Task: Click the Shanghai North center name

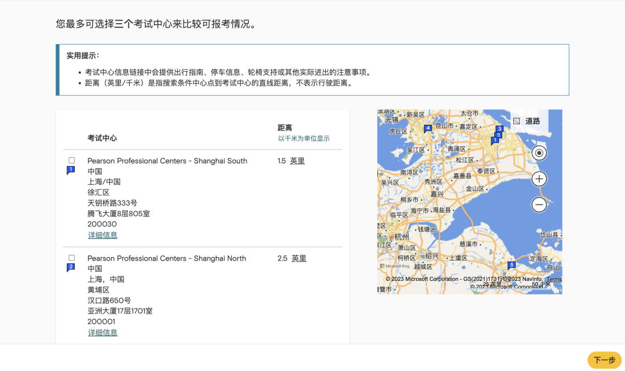Action: pyautogui.click(x=167, y=258)
